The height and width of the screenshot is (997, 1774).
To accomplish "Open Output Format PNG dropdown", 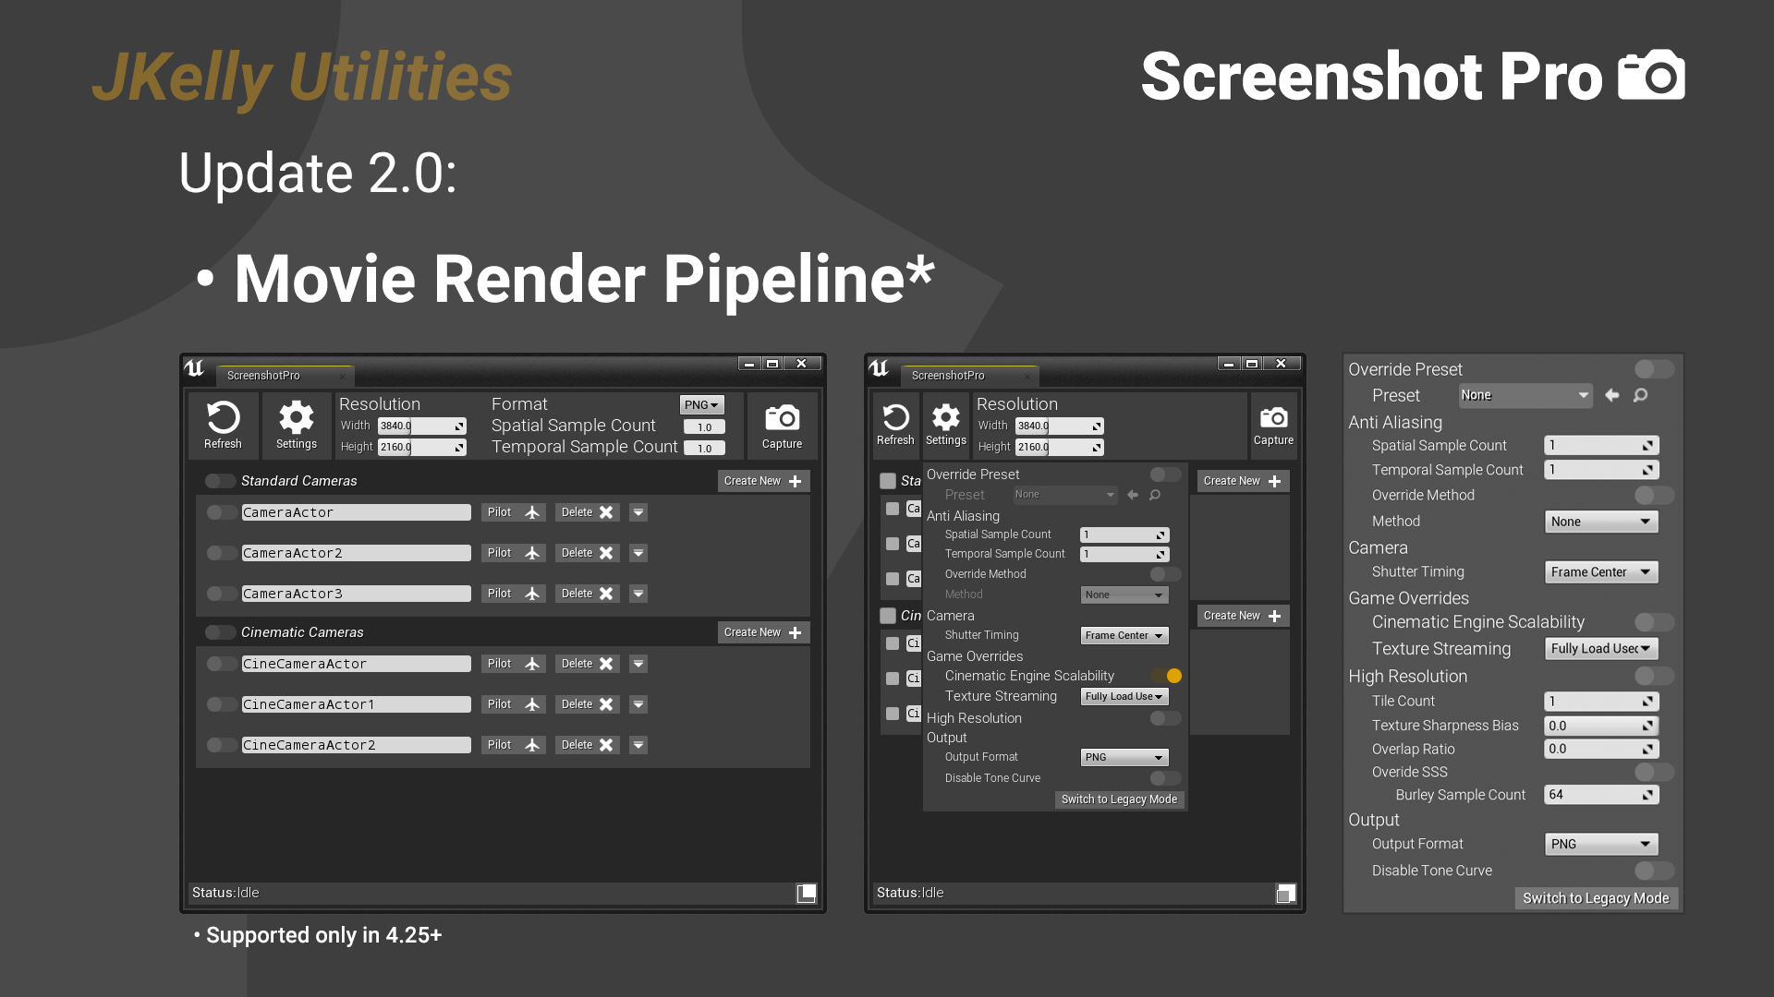I will coord(1119,757).
